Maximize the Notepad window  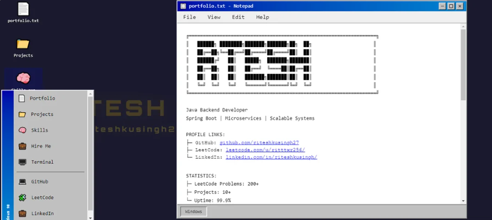pos(451,6)
